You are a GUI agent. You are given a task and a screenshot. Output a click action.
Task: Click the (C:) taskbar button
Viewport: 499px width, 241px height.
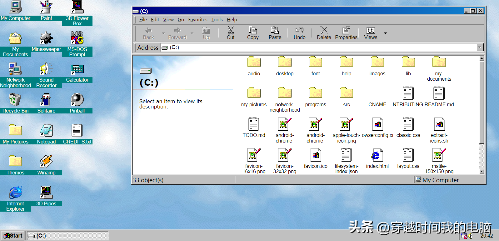click(x=68, y=236)
